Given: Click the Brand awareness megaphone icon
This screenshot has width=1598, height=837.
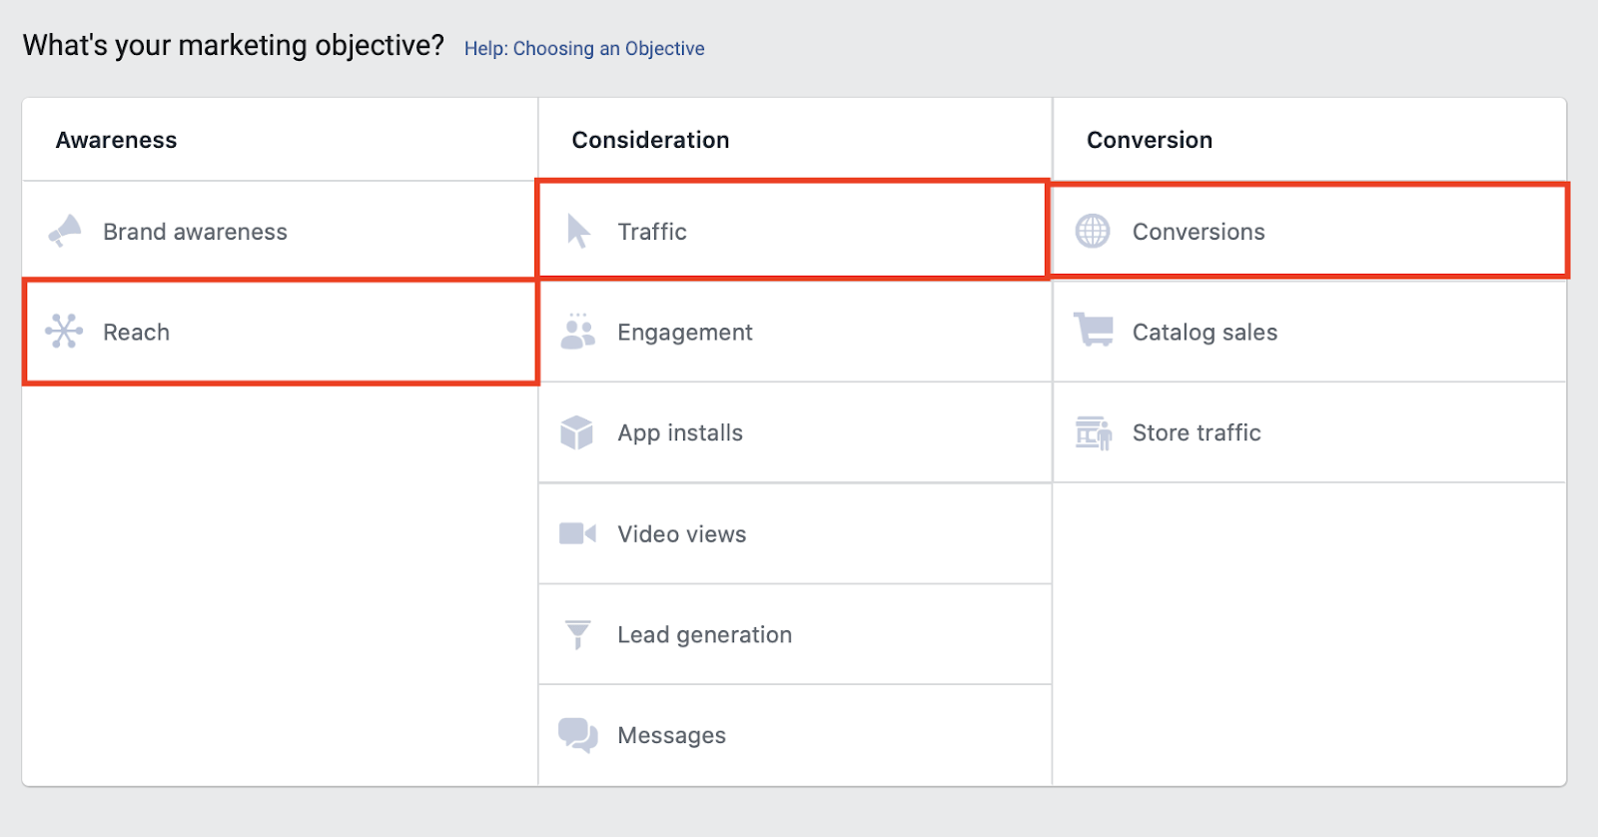Looking at the screenshot, I should coord(65,231).
